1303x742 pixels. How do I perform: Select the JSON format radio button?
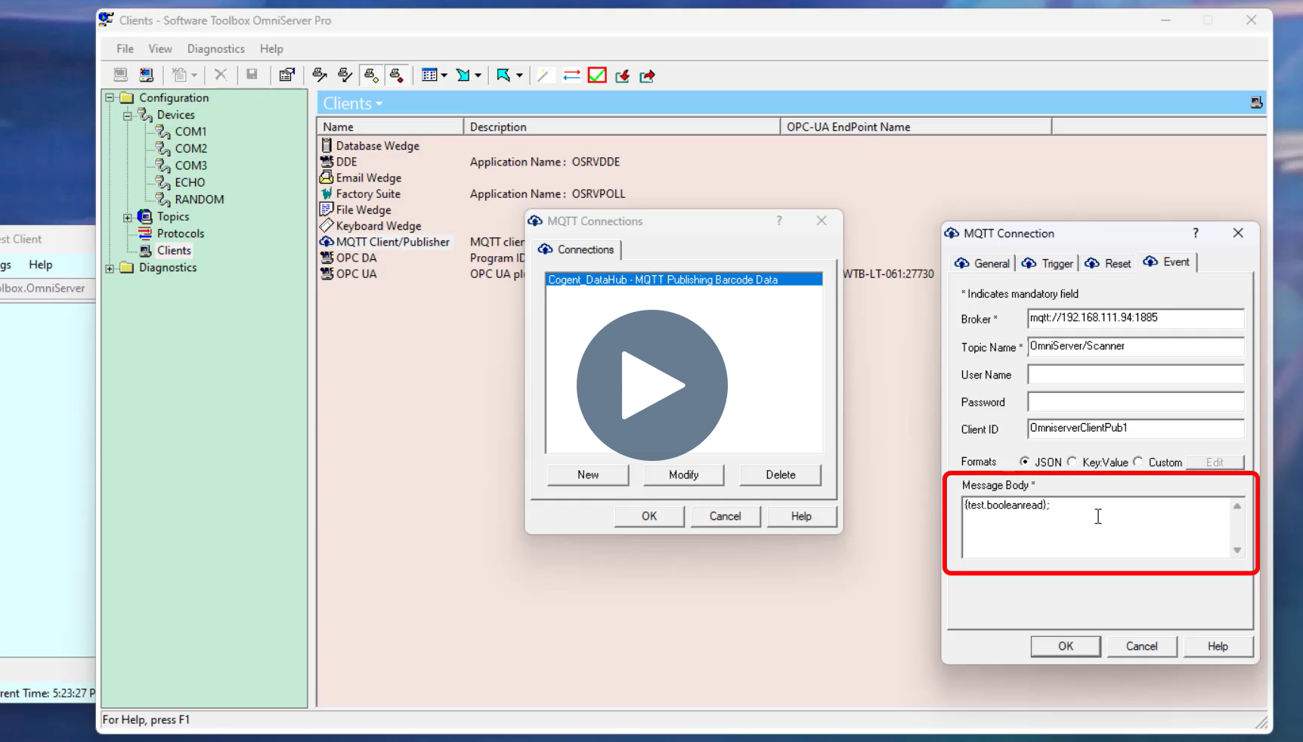point(1026,462)
